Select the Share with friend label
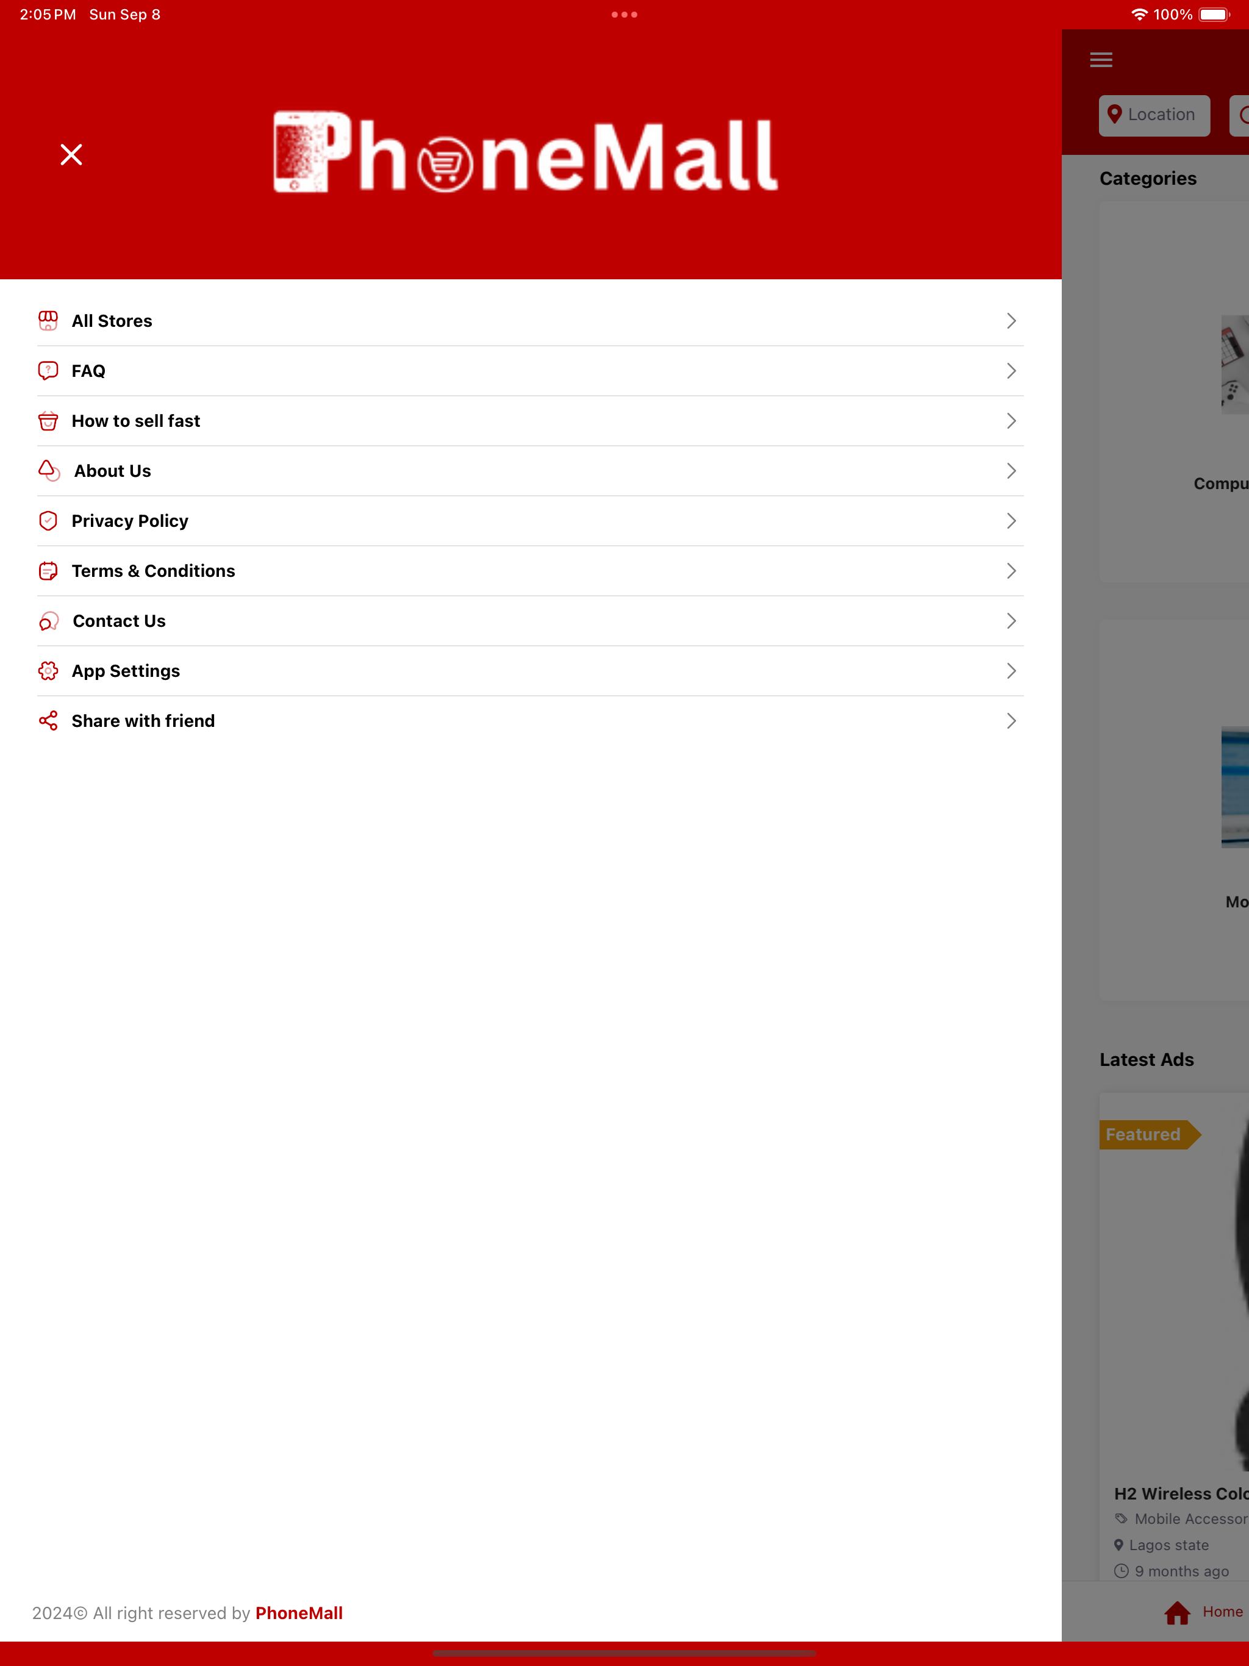The height and width of the screenshot is (1666, 1249). point(143,721)
